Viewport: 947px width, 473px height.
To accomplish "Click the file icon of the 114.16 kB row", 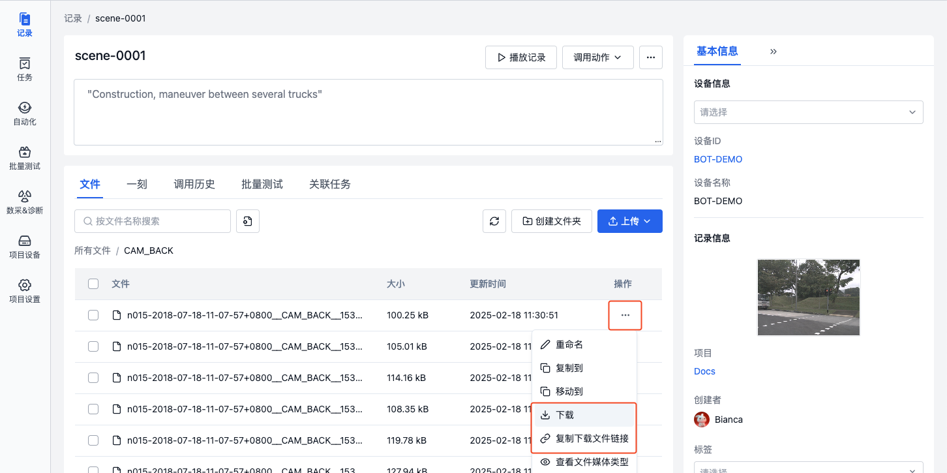I will click(x=117, y=378).
